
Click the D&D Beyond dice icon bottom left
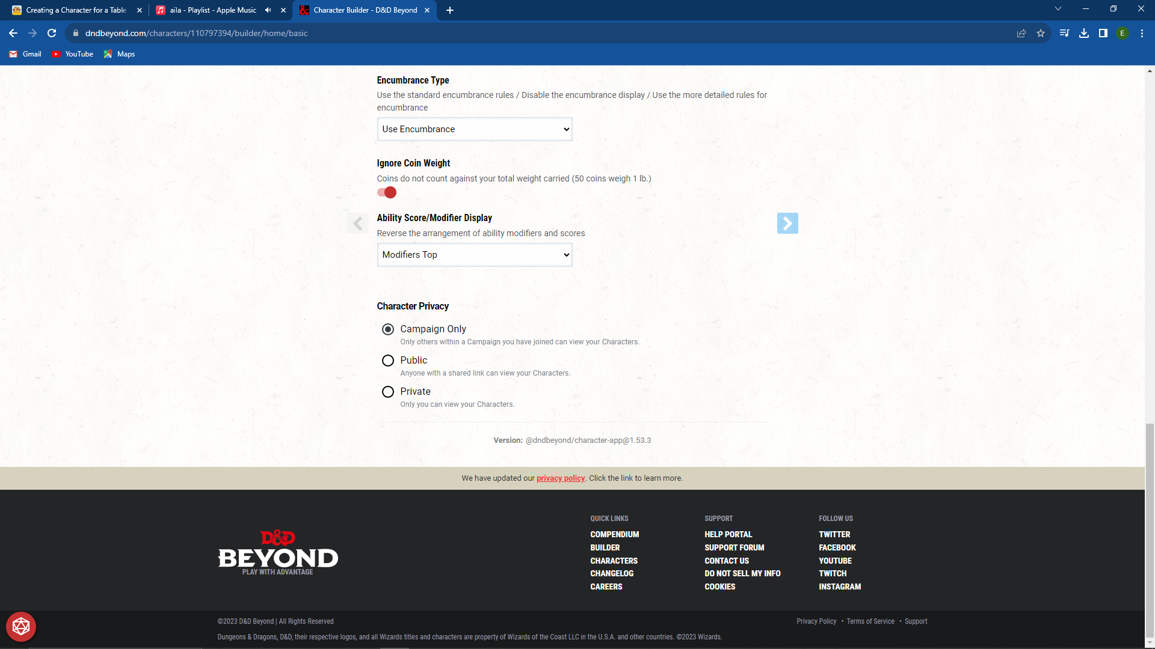21,626
